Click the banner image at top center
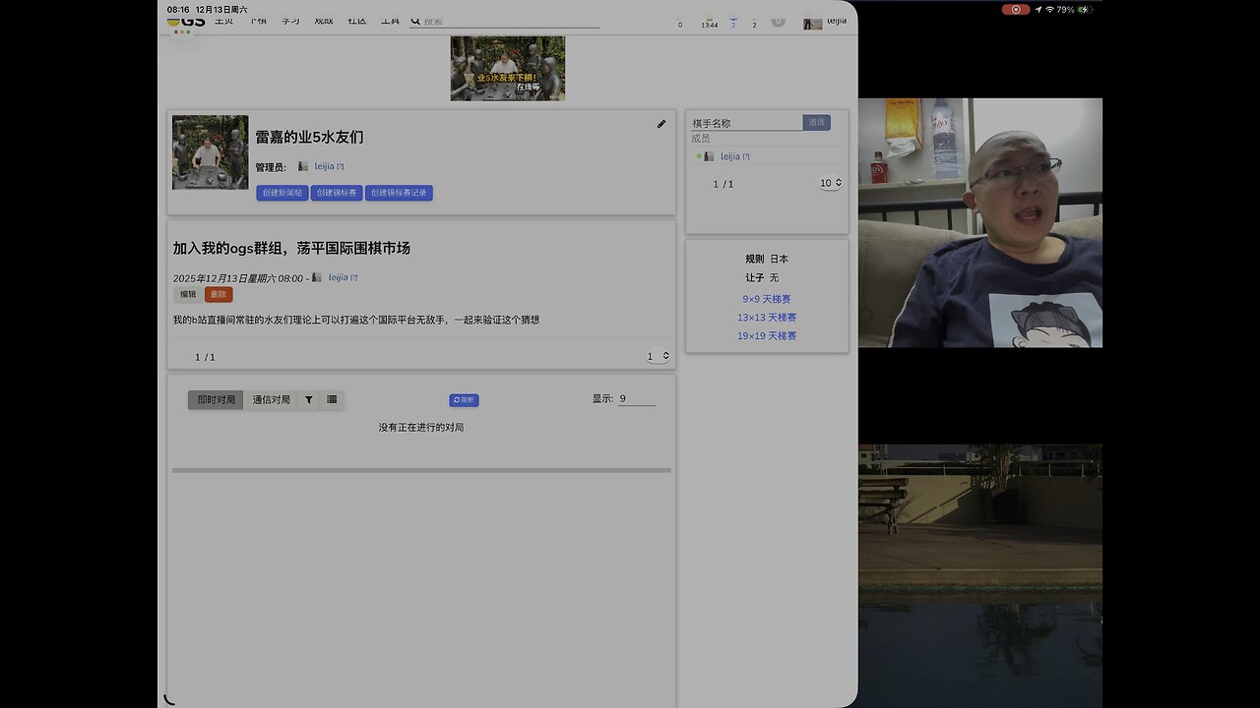Image resolution: width=1260 pixels, height=708 pixels. [x=508, y=69]
